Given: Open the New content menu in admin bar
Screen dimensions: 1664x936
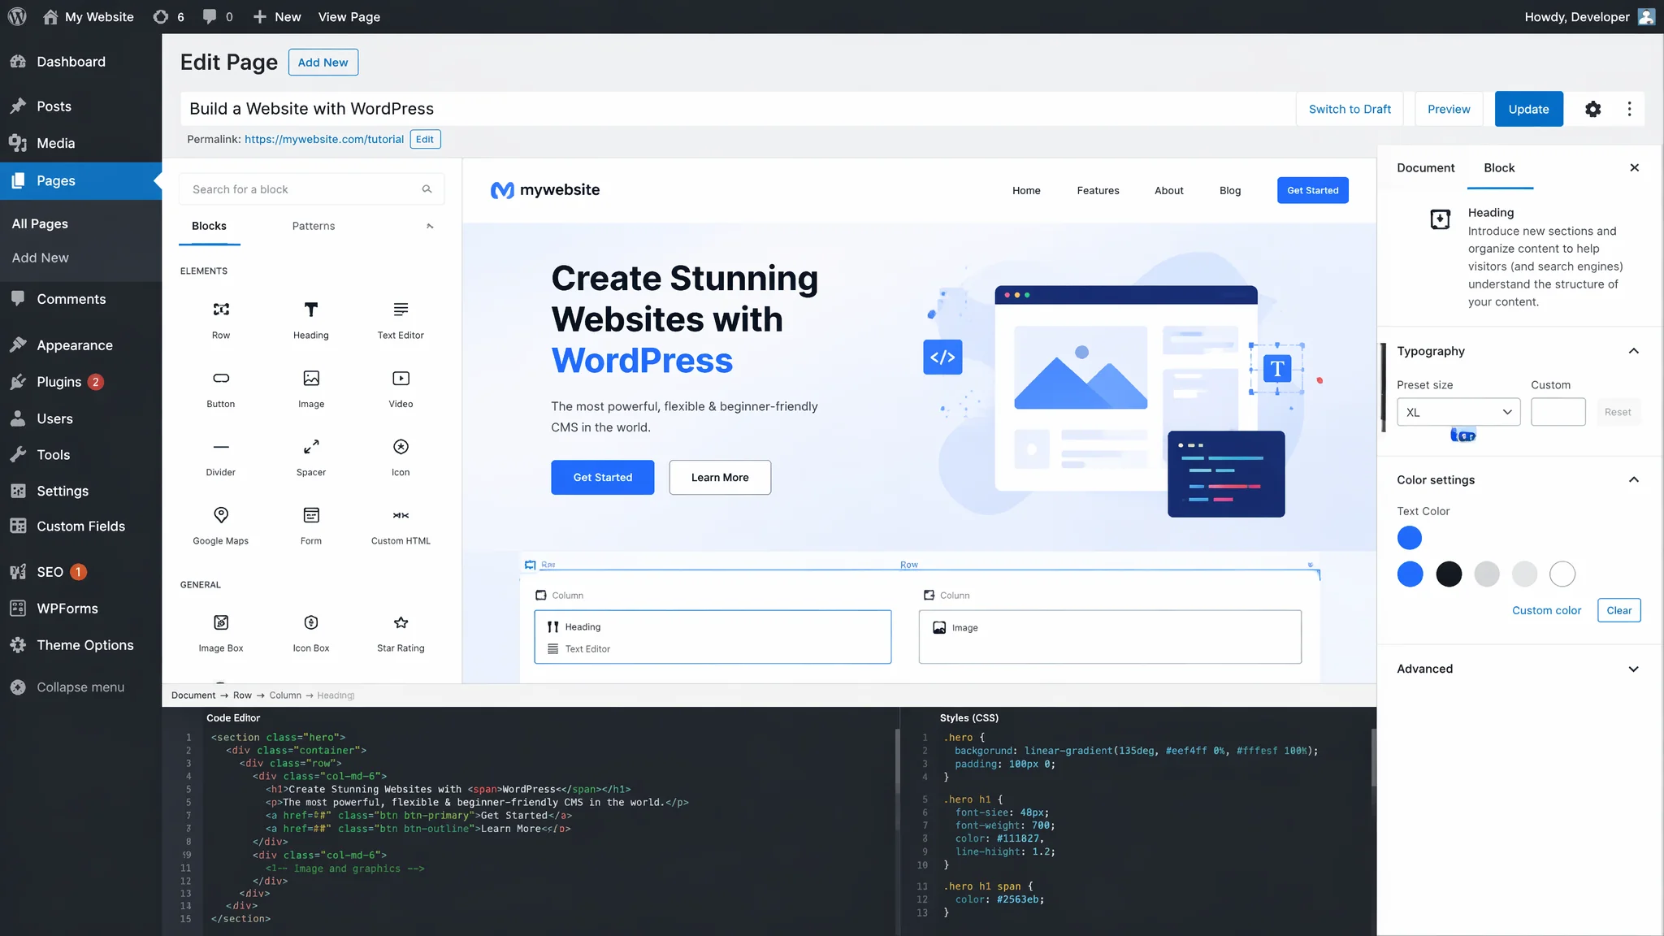Looking at the screenshot, I should pos(277,16).
